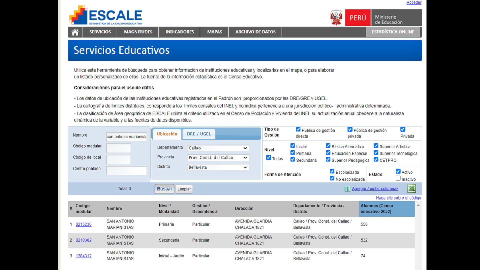Click the Código modular input field
This screenshot has width=480, height=270.
(118, 148)
